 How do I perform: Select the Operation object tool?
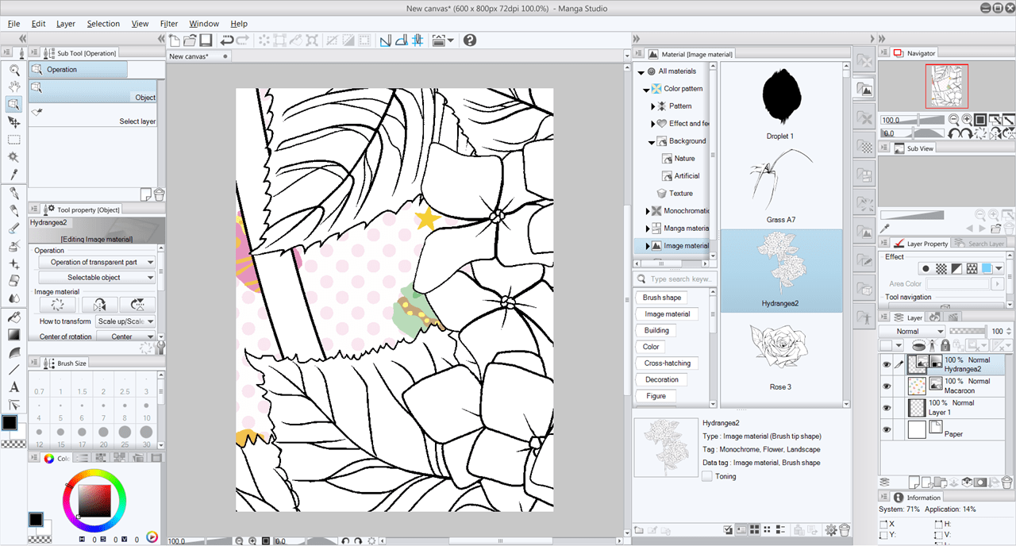coord(13,104)
